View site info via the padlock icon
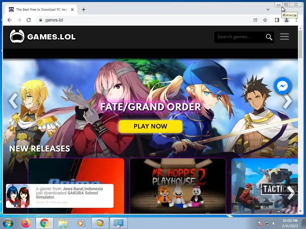Screen dimensions: 306x229 [41, 20]
